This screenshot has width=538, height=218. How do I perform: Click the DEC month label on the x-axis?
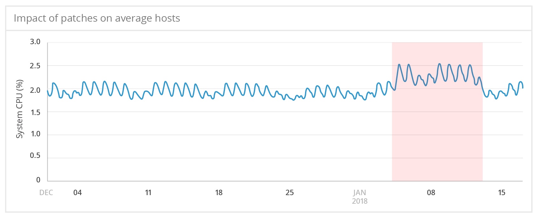46,193
